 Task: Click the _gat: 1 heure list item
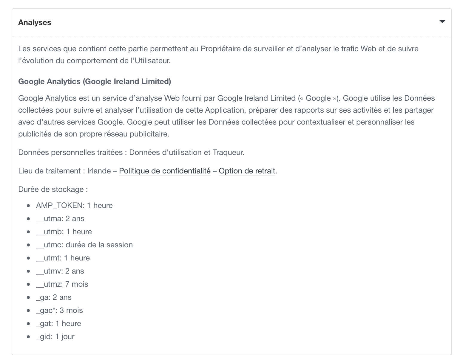(58, 324)
